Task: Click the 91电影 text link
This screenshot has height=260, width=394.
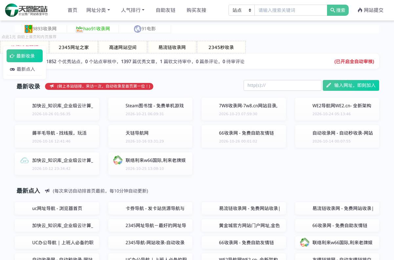Action: coord(149,29)
